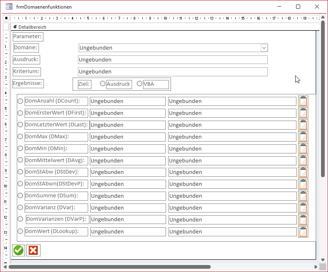Select the DomLetzterWert (DLast) label
Image resolution: width=328 pixels, height=272 pixels.
point(56,125)
